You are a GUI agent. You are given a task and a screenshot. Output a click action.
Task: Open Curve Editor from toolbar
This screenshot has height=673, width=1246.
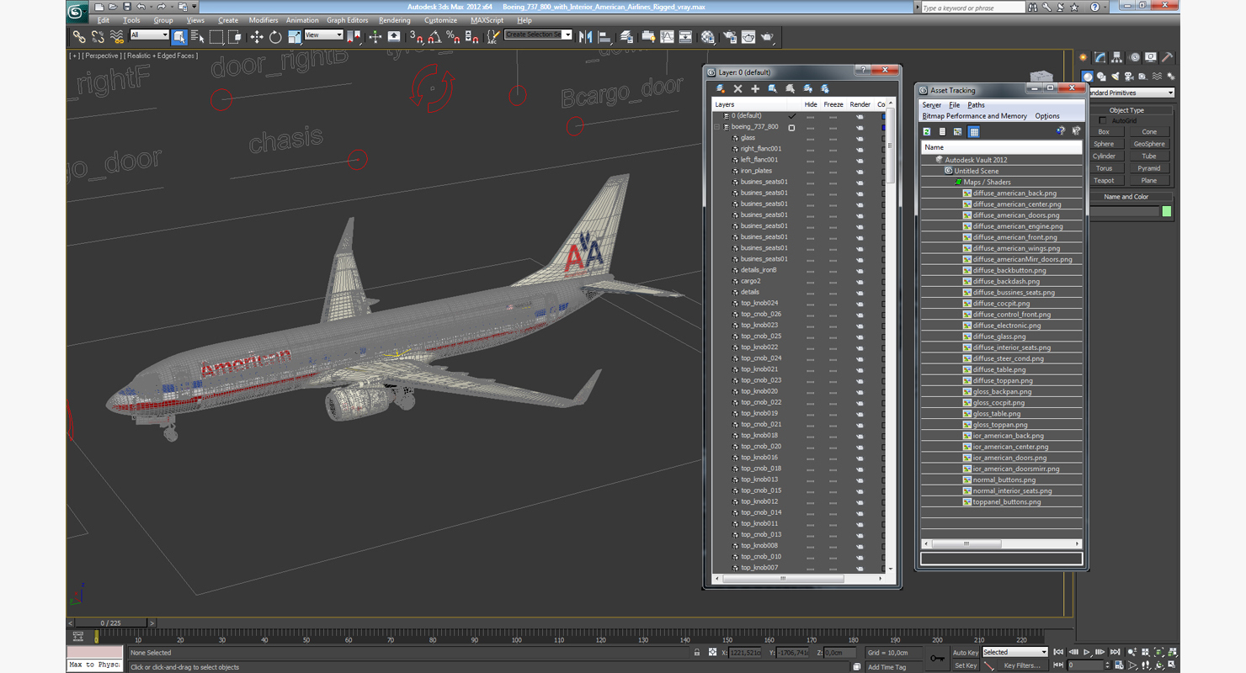tap(668, 37)
